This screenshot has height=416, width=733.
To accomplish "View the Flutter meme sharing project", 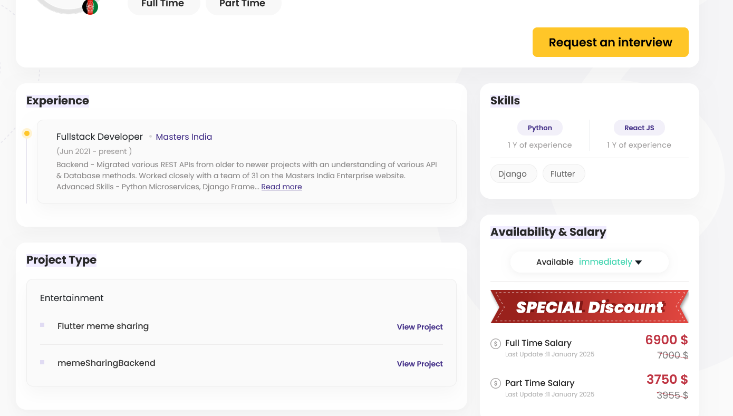I will pyautogui.click(x=420, y=327).
